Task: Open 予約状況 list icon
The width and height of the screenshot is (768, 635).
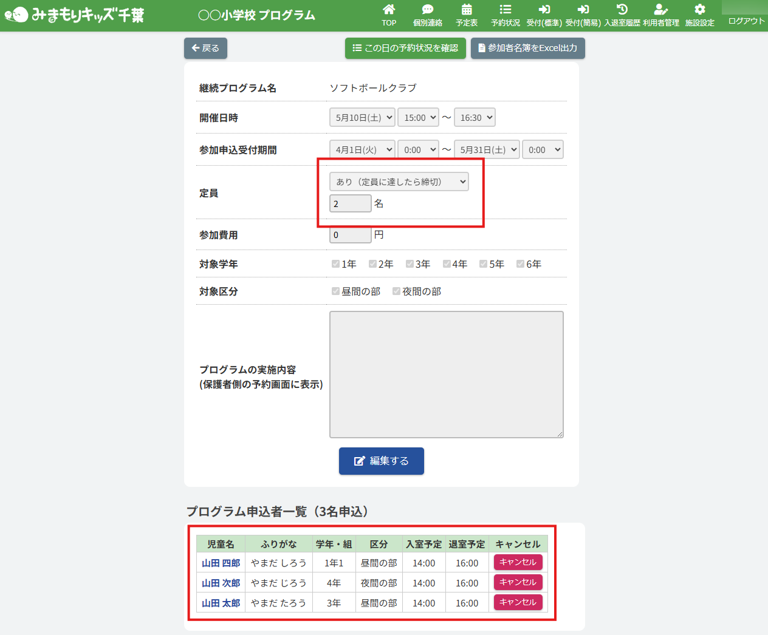Action: (x=506, y=10)
